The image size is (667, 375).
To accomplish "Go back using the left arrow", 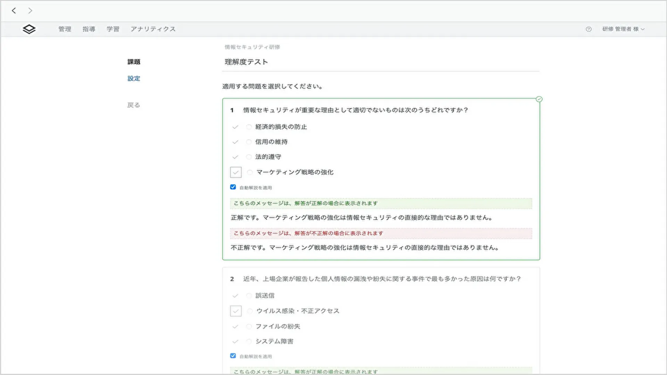I will [14, 11].
